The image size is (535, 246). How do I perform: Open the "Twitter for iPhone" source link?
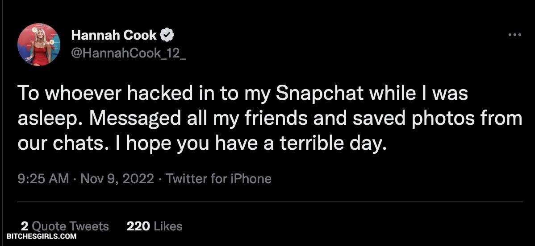click(219, 179)
